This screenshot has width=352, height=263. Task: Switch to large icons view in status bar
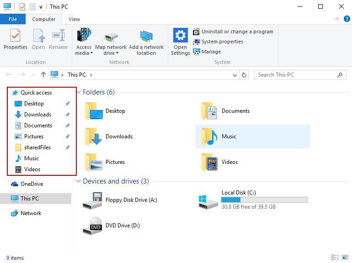[345, 258]
